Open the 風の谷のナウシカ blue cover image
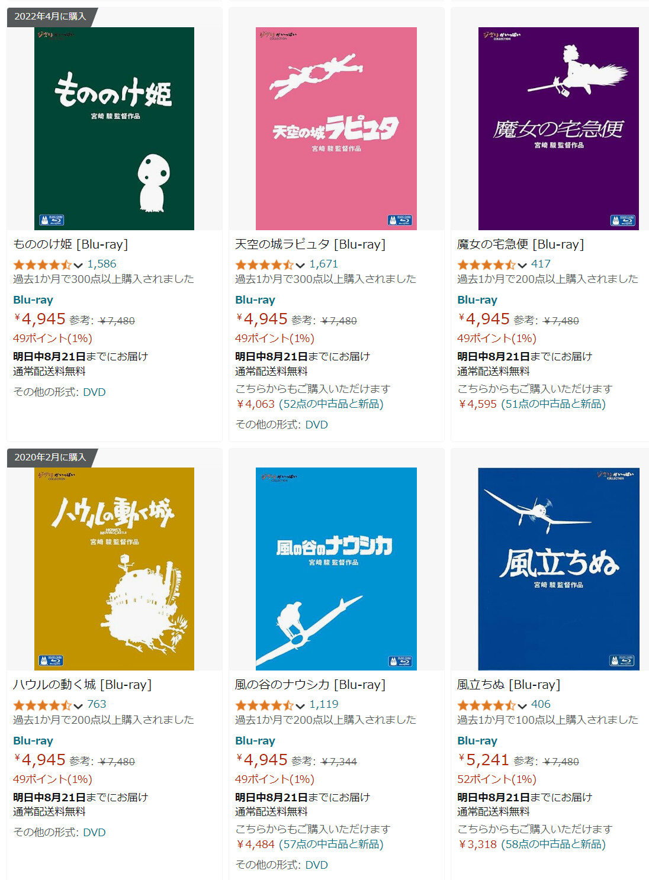 point(336,569)
